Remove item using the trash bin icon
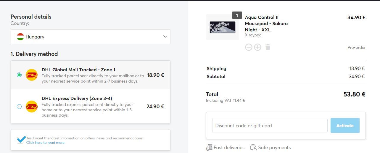Viewport: 380px width, 153px height. tap(268, 47)
